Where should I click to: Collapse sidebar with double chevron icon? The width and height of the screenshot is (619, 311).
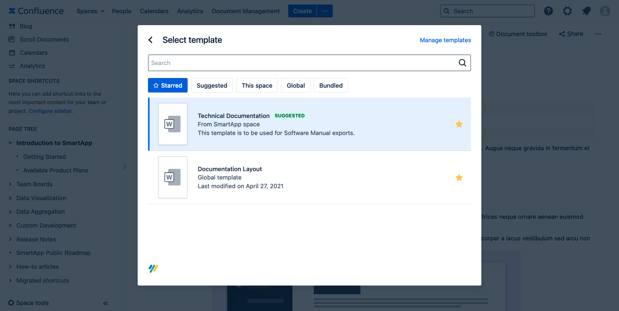pyautogui.click(x=105, y=303)
